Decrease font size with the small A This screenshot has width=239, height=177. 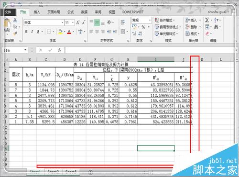(x=84, y=23)
